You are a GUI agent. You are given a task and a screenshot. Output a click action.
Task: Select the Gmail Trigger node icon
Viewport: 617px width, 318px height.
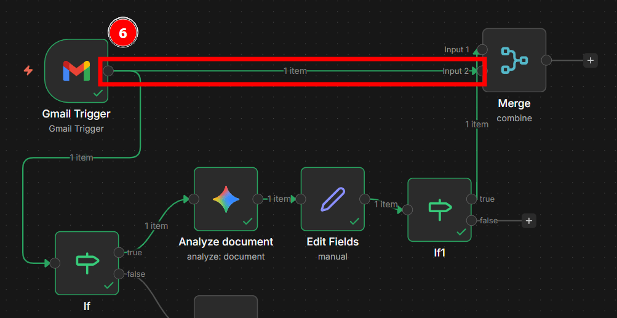76,71
